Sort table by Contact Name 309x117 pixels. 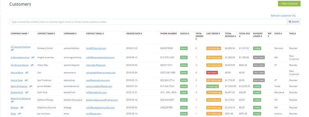46,34
